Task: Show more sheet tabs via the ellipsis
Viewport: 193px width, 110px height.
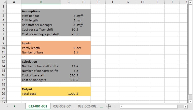Action: pos(102,106)
